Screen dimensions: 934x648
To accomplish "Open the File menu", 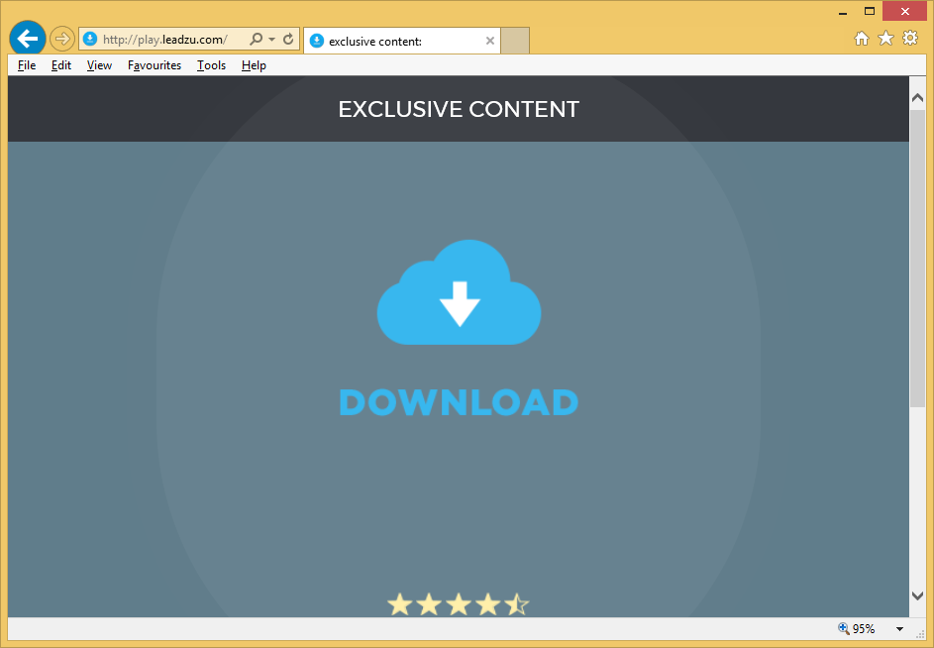I will [27, 65].
